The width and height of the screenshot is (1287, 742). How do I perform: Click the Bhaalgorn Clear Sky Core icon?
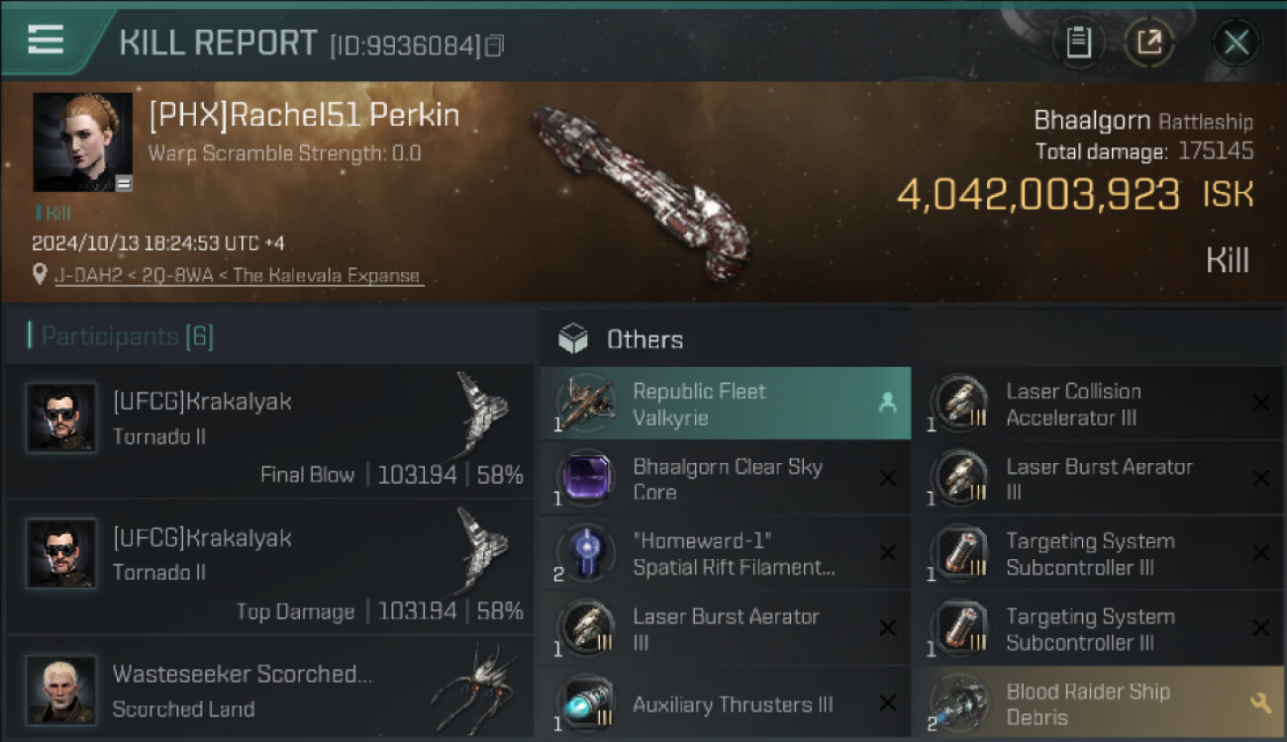pyautogui.click(x=585, y=478)
